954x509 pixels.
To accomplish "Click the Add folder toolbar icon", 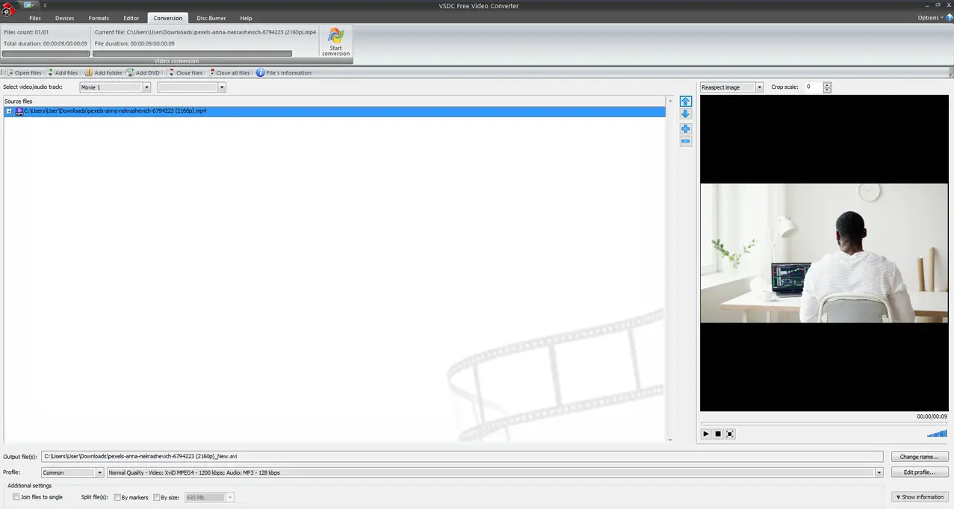I will pos(88,73).
